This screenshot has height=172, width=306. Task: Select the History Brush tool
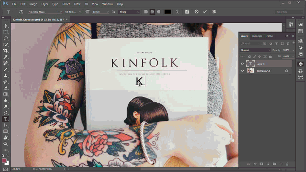click(x=5, y=82)
